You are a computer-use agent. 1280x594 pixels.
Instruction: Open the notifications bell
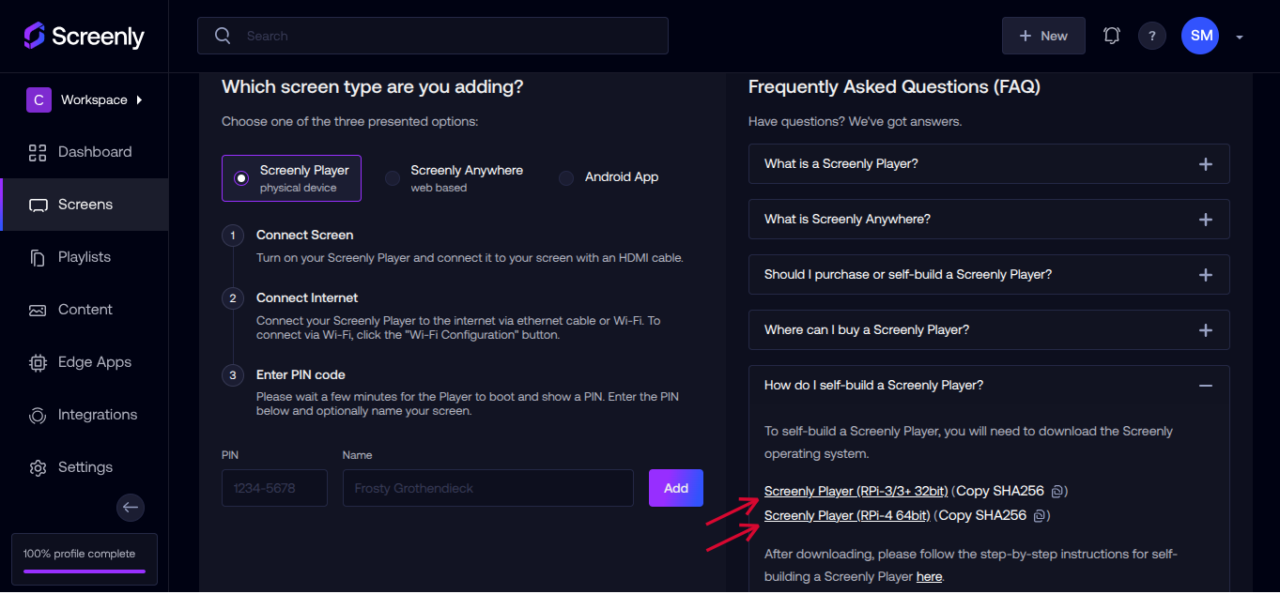point(1112,36)
